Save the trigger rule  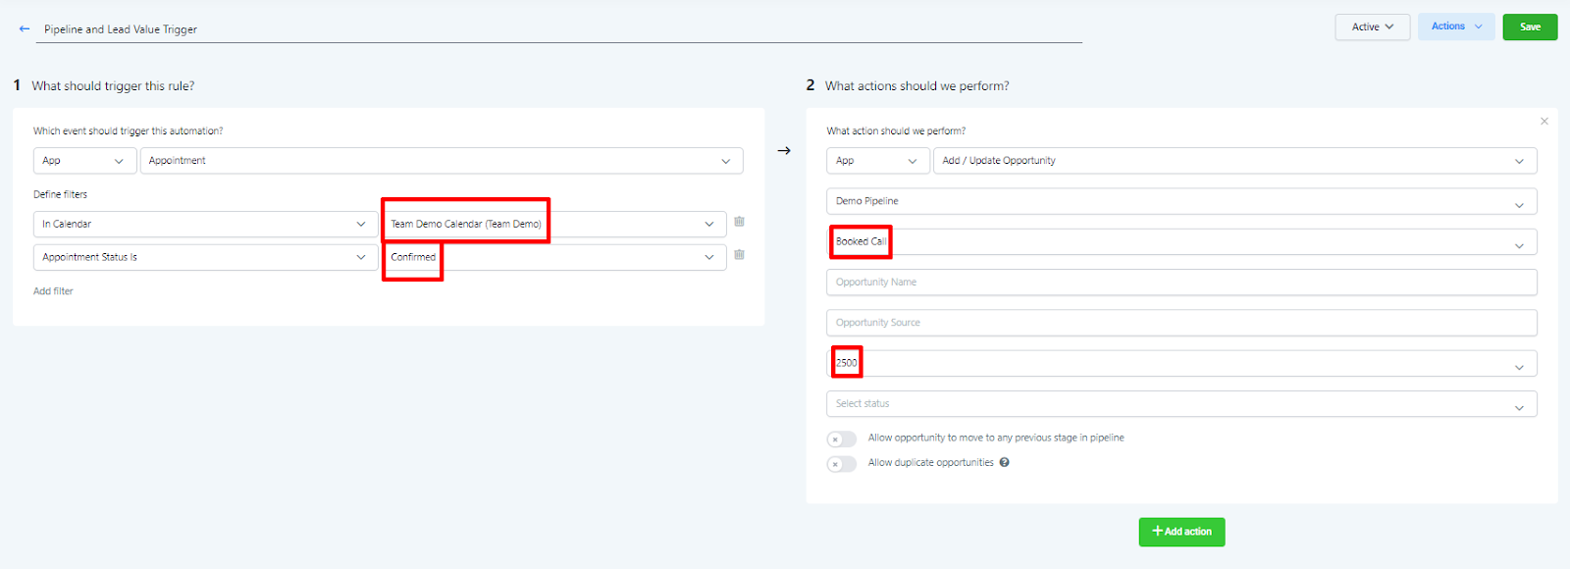1530,27
